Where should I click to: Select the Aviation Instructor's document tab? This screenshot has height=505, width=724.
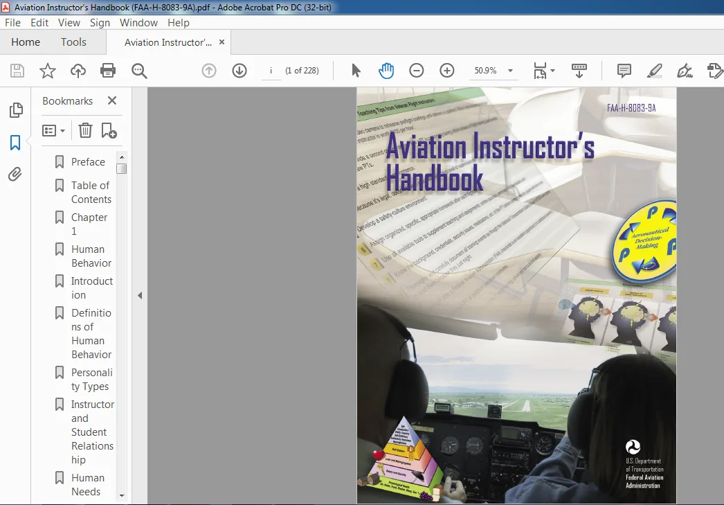(168, 42)
